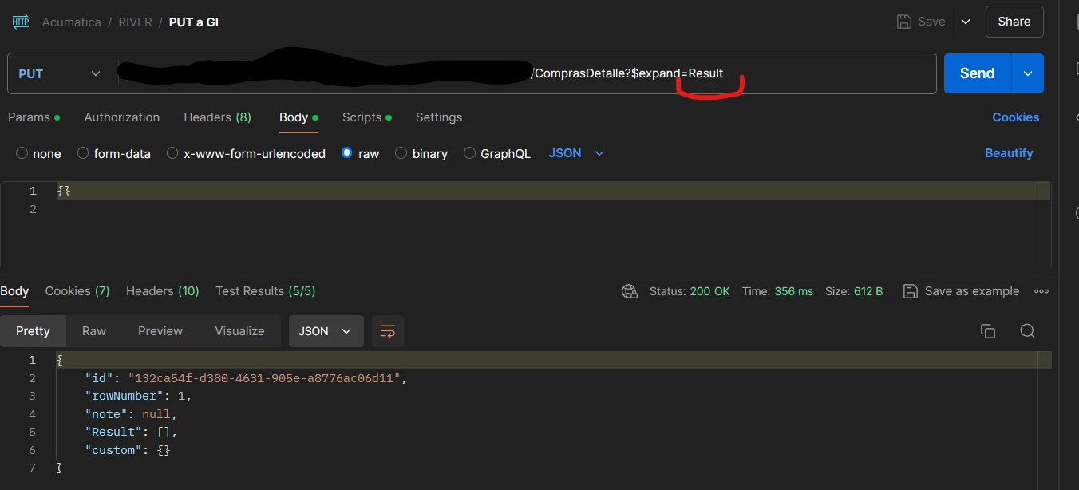This screenshot has width=1079, height=490.
Task: Click the network information globe icon
Action: coord(629,291)
